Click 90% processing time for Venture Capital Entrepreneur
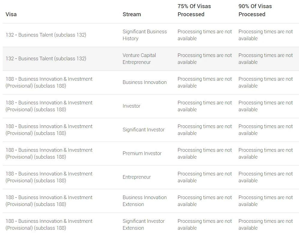Viewport: 299px width, 236px height. pyautogui.click(x=265, y=59)
